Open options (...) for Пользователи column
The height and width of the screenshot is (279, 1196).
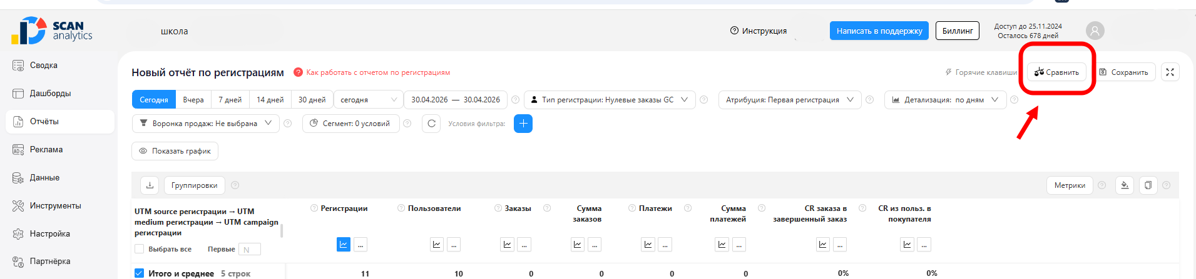click(x=454, y=245)
